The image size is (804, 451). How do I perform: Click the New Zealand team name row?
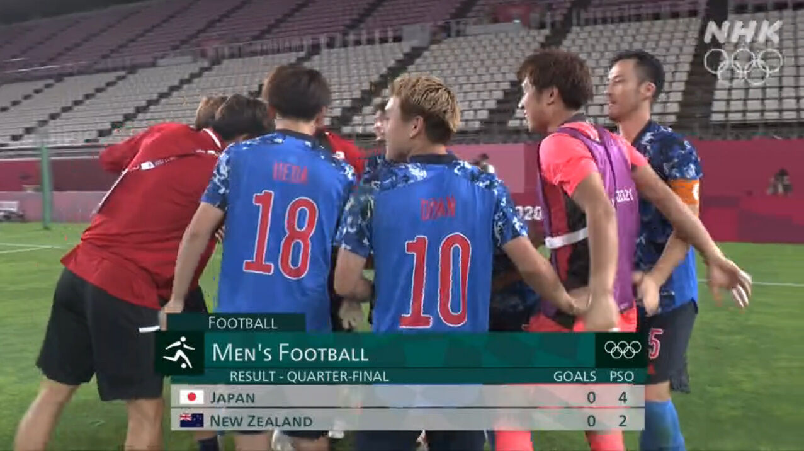(407, 420)
